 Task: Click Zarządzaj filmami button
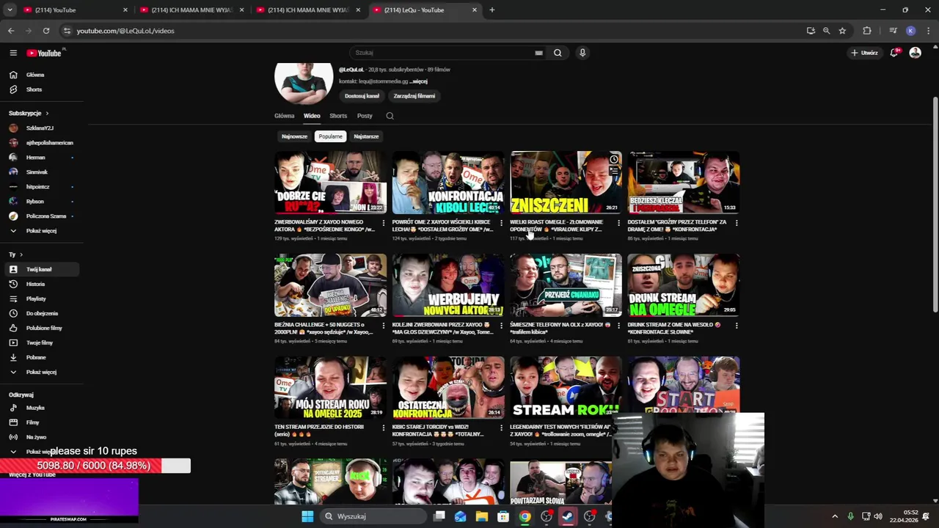tap(414, 96)
